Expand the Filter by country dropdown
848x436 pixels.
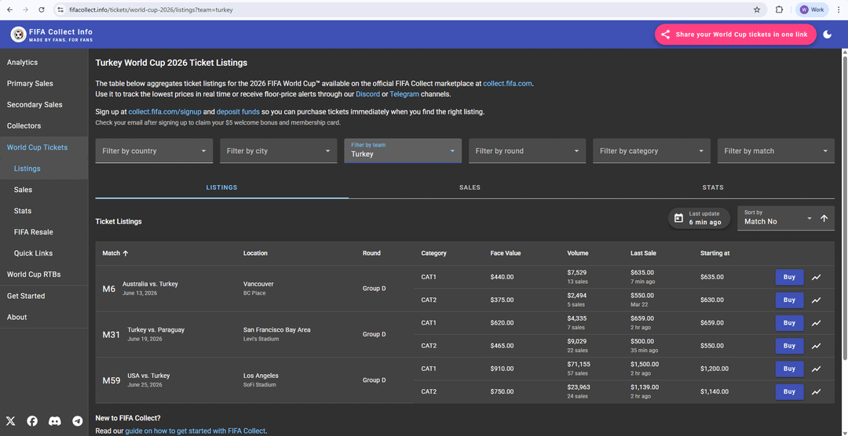point(154,151)
